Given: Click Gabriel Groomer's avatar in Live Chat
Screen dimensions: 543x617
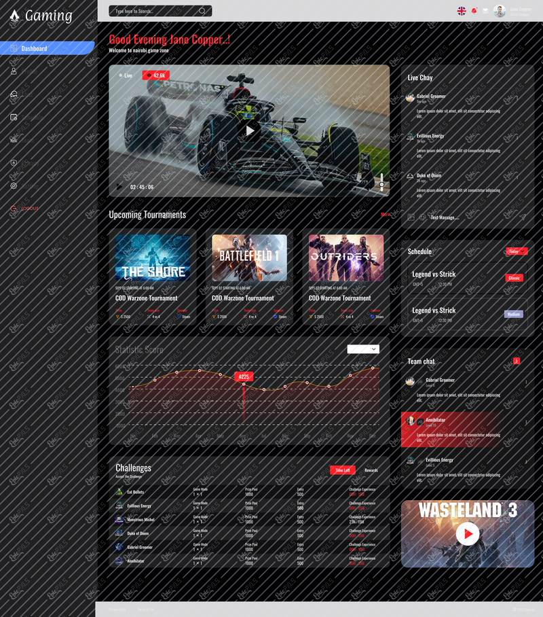Looking at the screenshot, I should (410, 98).
